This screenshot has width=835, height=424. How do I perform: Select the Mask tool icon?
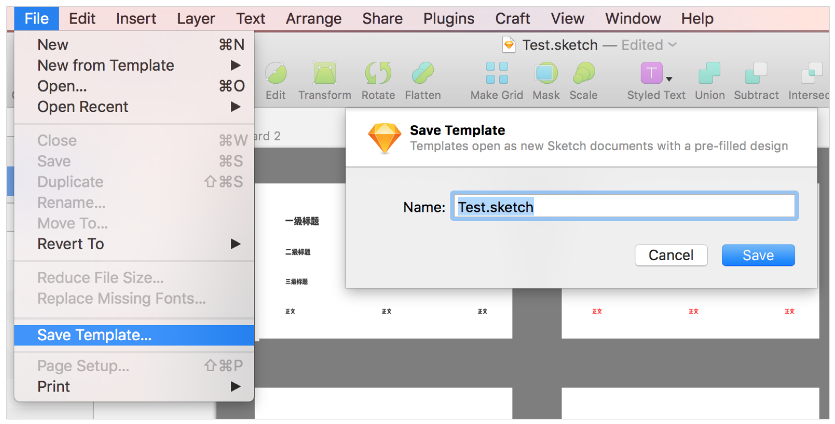pyautogui.click(x=546, y=73)
